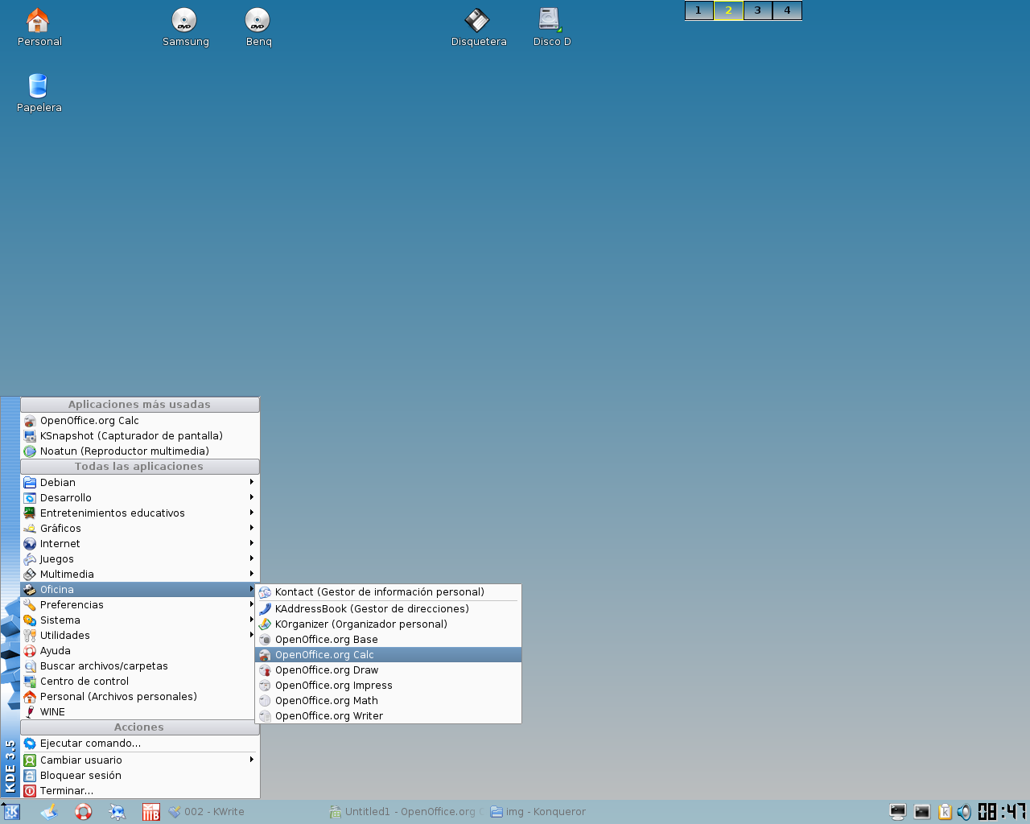Open Klipper clipboard tray icon
The width and height of the screenshot is (1030, 824).
(x=945, y=812)
